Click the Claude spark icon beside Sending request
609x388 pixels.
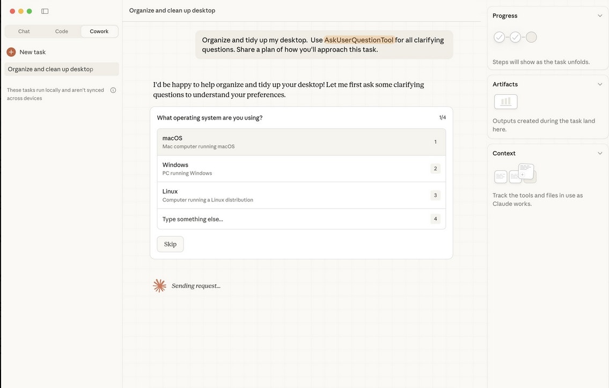pyautogui.click(x=159, y=285)
